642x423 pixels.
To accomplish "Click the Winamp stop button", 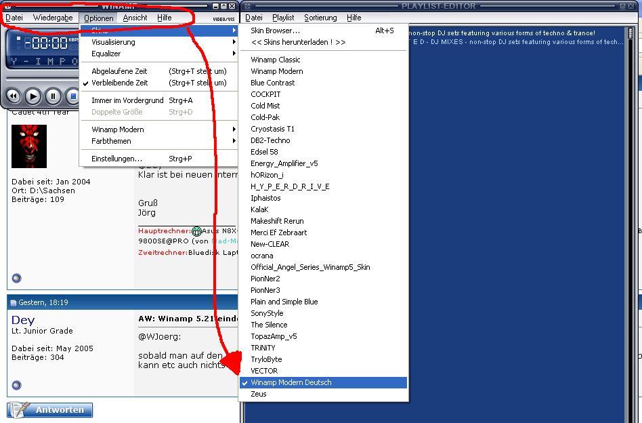I will pos(72,96).
